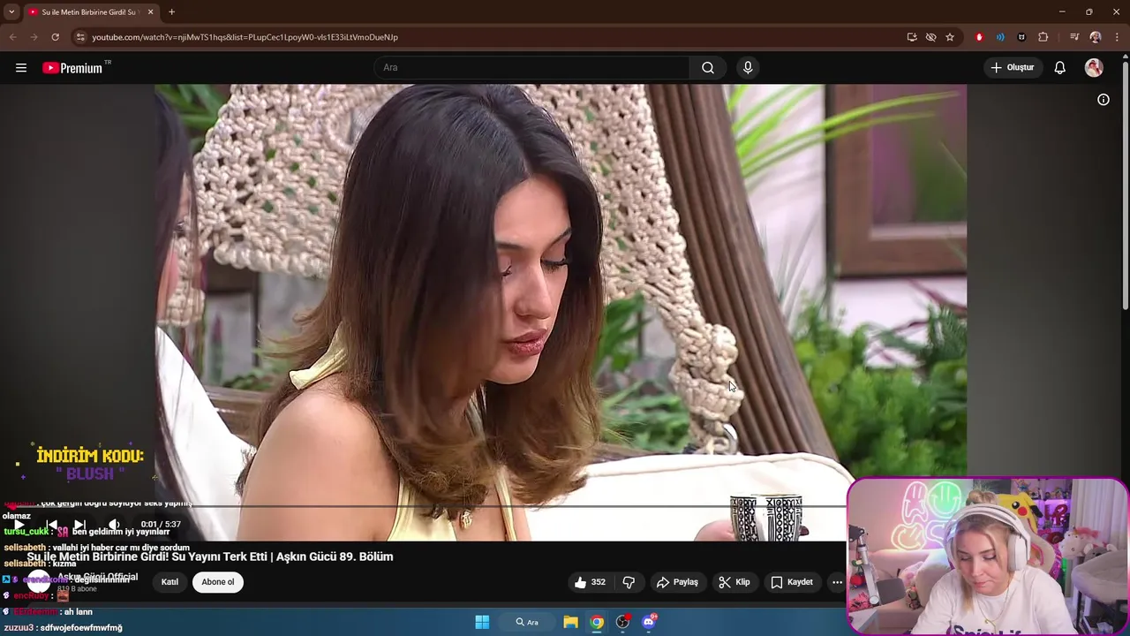Click crossed-eye tracking protection icon
Screen dimensions: 1130x636
(930, 37)
